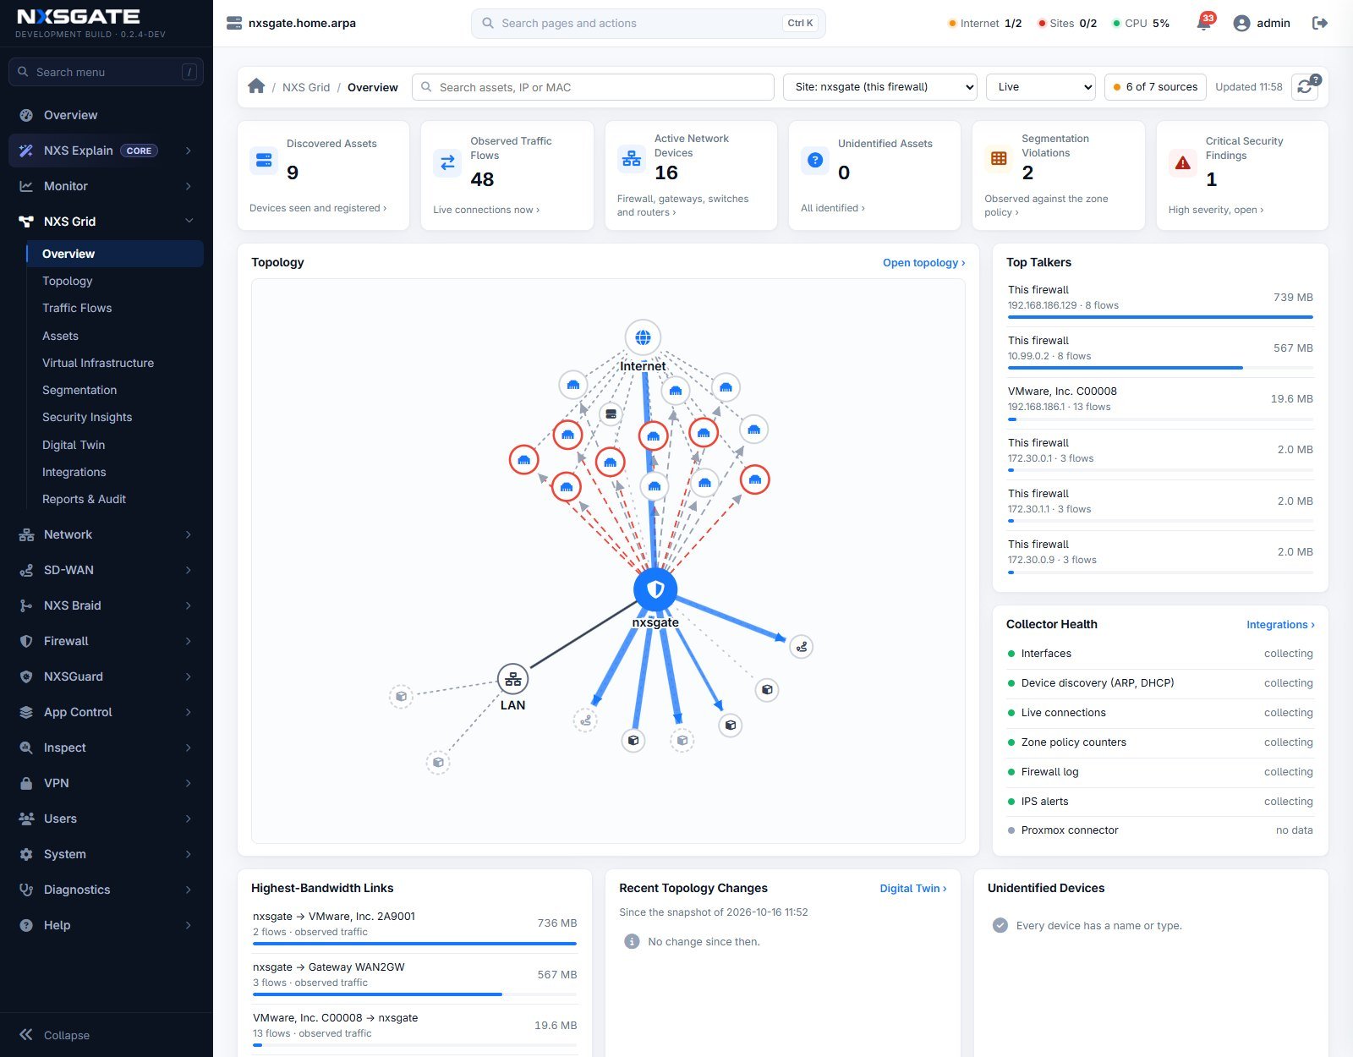Image resolution: width=1353 pixels, height=1057 pixels.
Task: Open the Site nxsgate dropdown
Action: pyautogui.click(x=880, y=87)
